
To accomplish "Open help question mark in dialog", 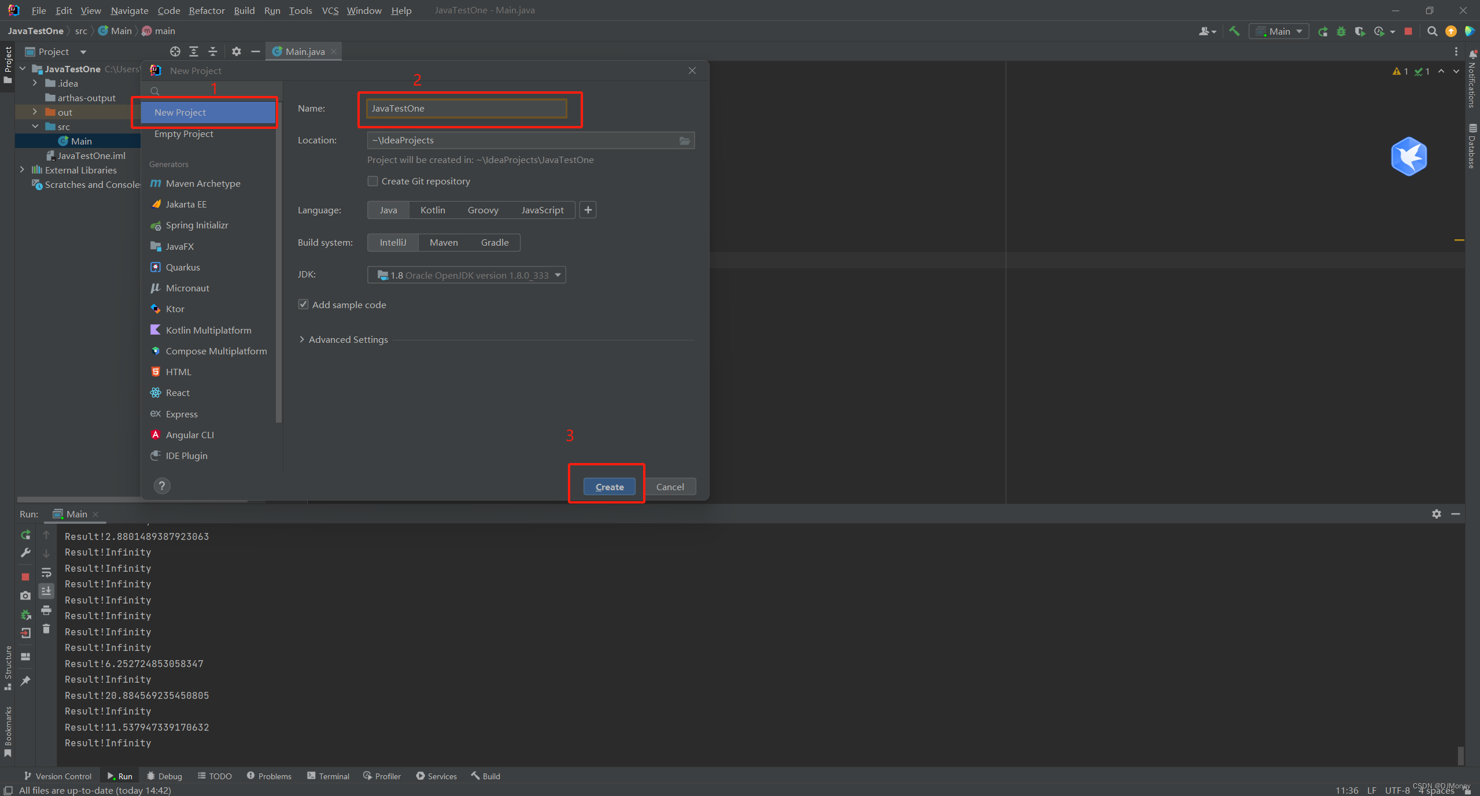I will [162, 486].
